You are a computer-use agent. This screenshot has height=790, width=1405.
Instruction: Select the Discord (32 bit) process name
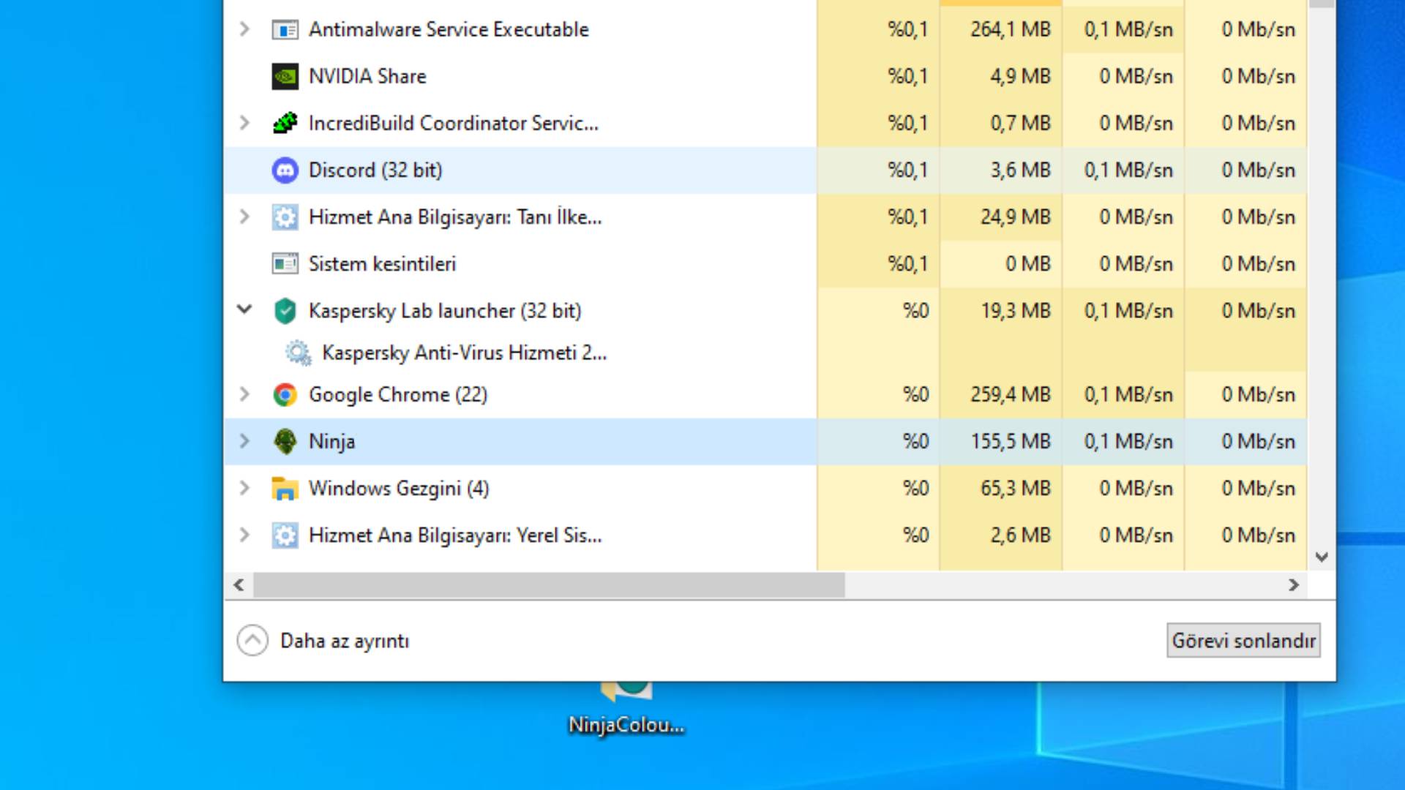(375, 170)
